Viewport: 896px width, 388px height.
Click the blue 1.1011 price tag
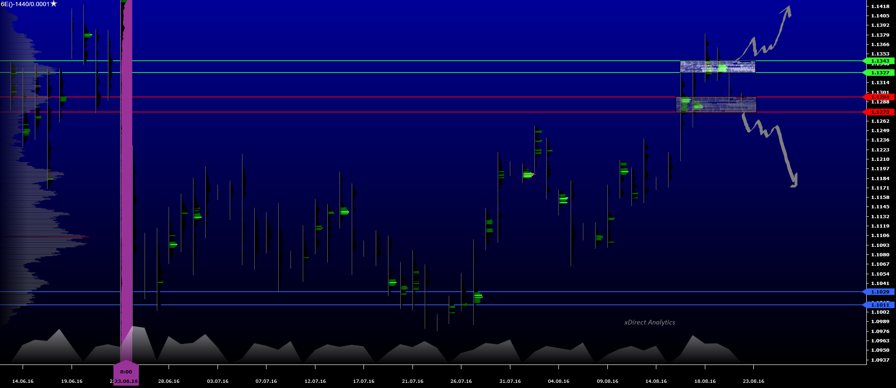pyautogui.click(x=879, y=305)
